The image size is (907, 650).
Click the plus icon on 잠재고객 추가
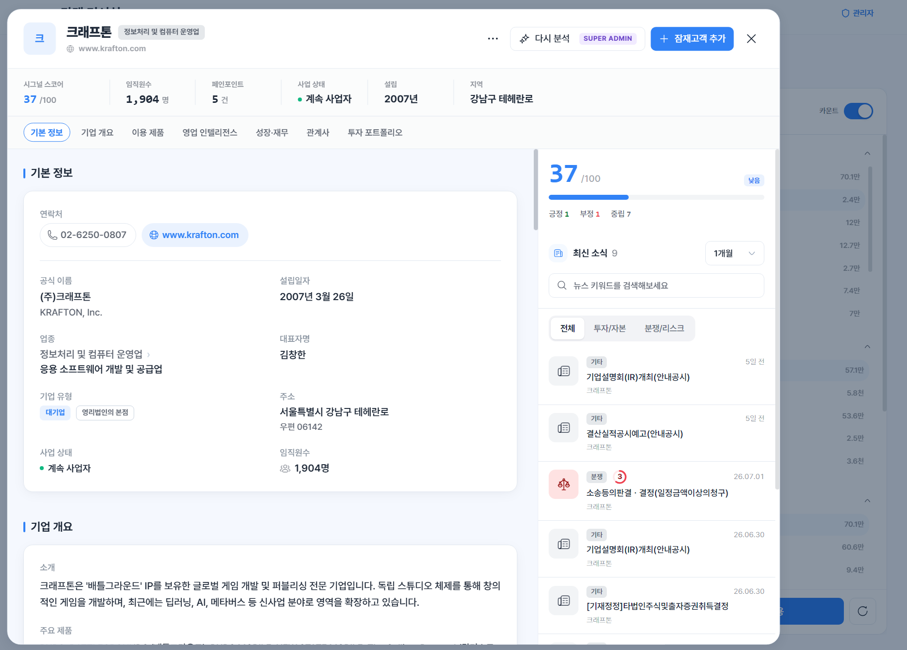pyautogui.click(x=664, y=39)
